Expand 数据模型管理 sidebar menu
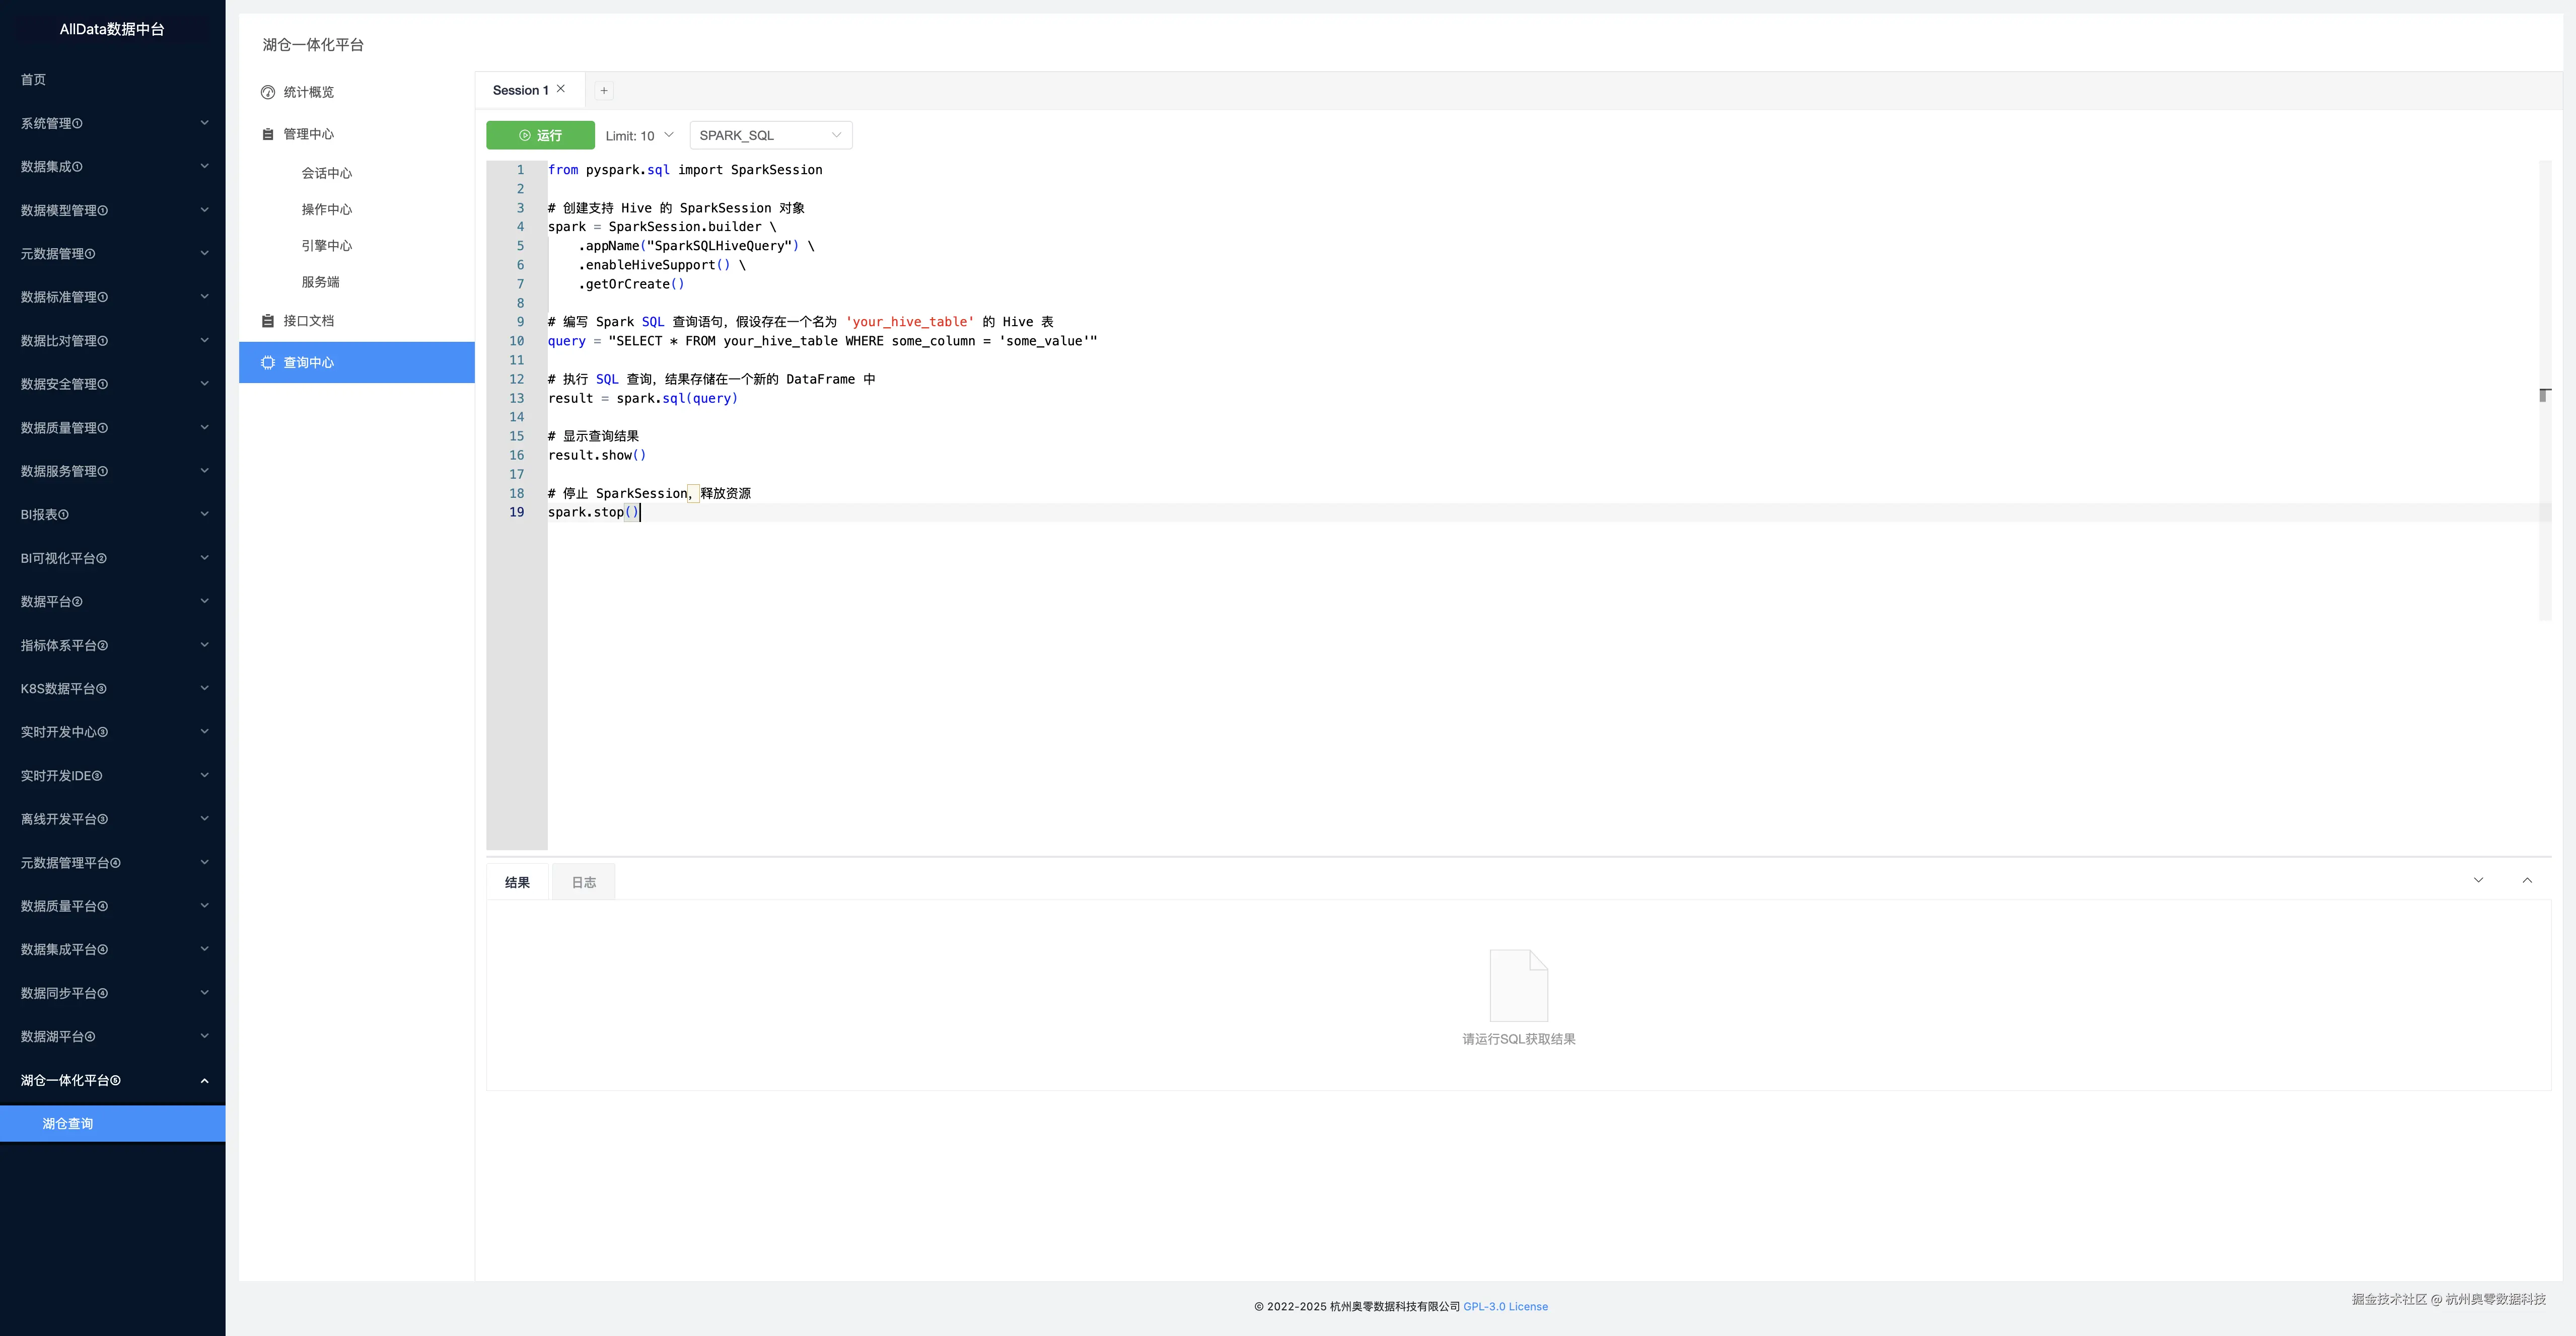The height and width of the screenshot is (1336, 2576). tap(112, 210)
